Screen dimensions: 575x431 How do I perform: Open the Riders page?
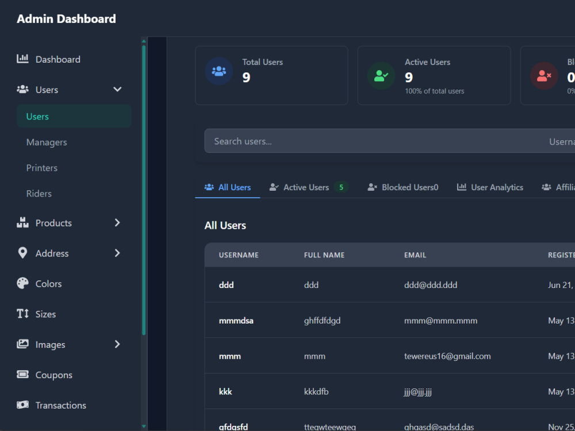point(39,194)
